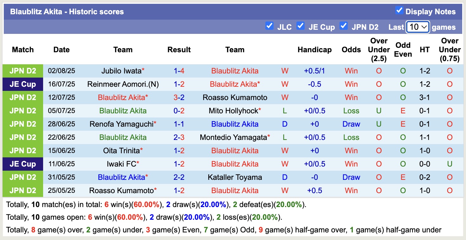This screenshot has height=240, width=466.
Task: Open the Last games count dropdown
Action: pyautogui.click(x=417, y=27)
